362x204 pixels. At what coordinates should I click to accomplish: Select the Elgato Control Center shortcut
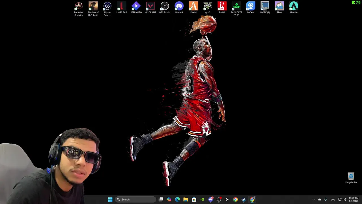pos(107,9)
